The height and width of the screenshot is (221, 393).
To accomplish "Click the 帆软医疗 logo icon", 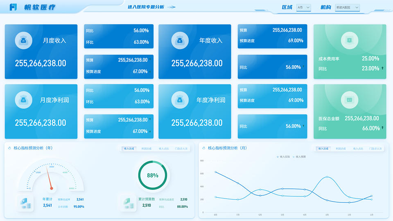I will point(13,7).
